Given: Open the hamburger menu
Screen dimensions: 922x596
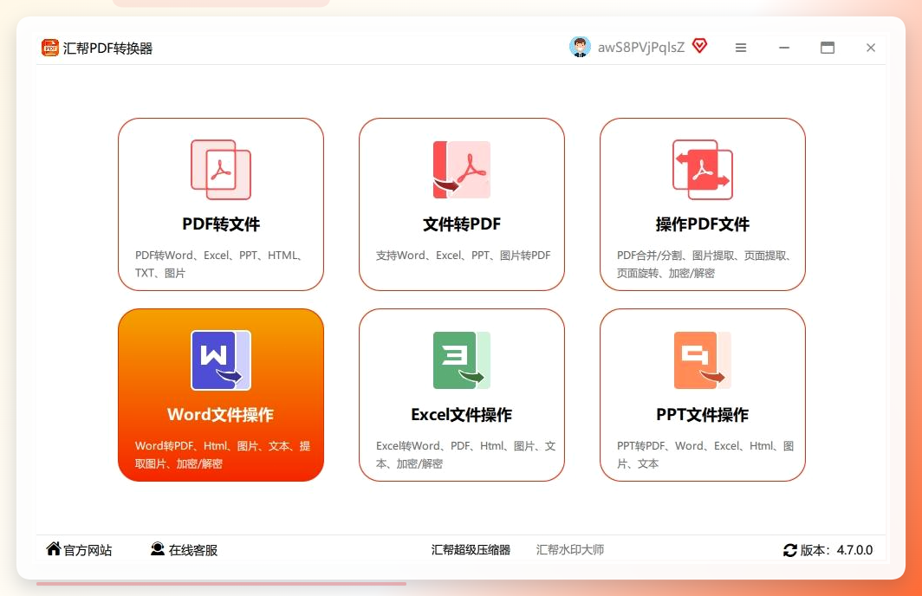Looking at the screenshot, I should [741, 48].
